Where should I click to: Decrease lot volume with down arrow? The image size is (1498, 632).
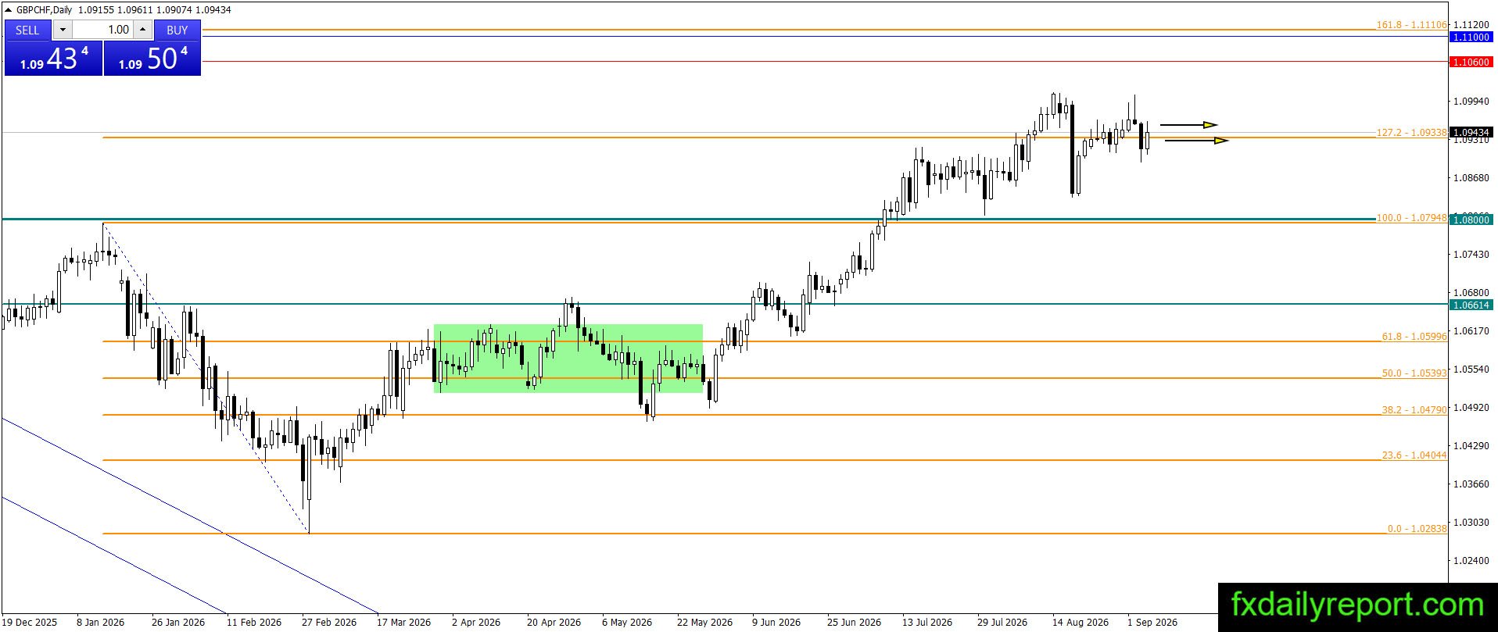click(63, 30)
